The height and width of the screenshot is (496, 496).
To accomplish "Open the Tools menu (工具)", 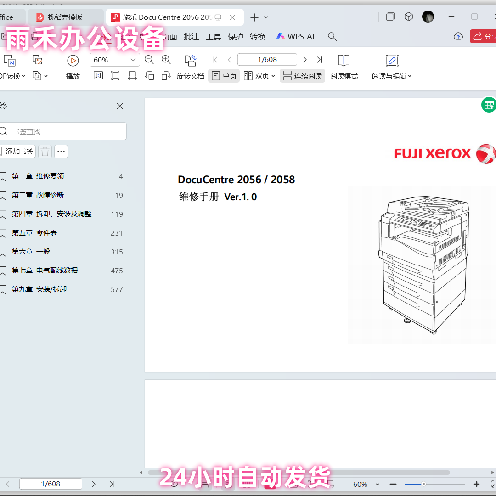I will [x=214, y=37].
